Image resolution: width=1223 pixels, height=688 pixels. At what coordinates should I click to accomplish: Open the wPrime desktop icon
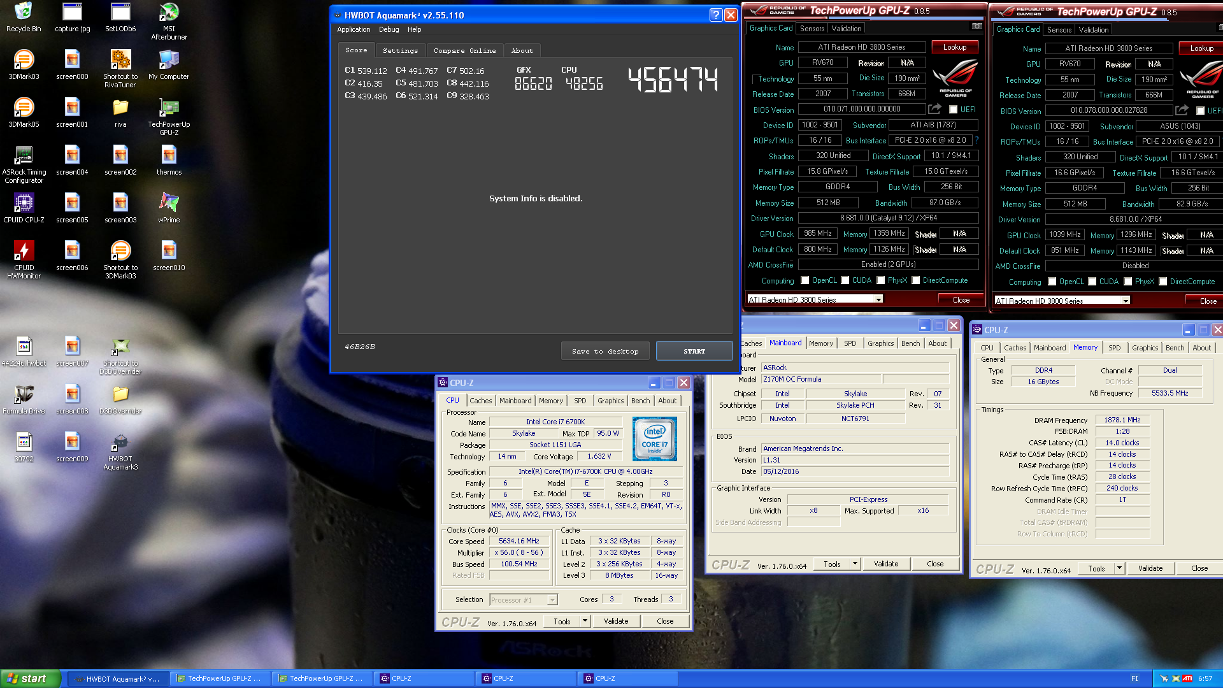pos(169,208)
